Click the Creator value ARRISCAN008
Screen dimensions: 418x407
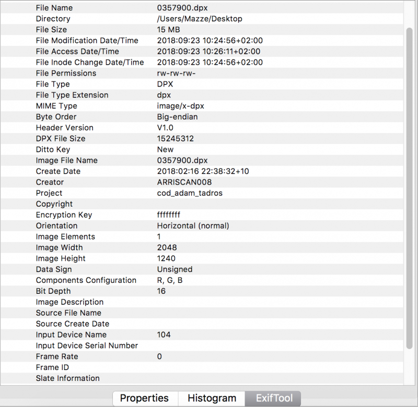tap(187, 182)
